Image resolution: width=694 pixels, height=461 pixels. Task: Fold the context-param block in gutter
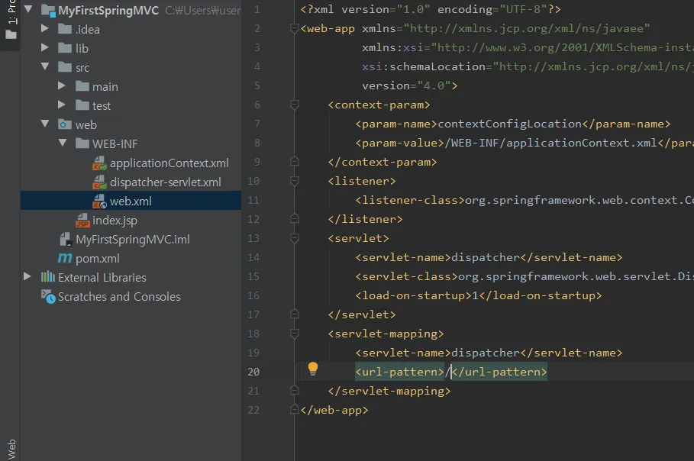[x=294, y=105]
